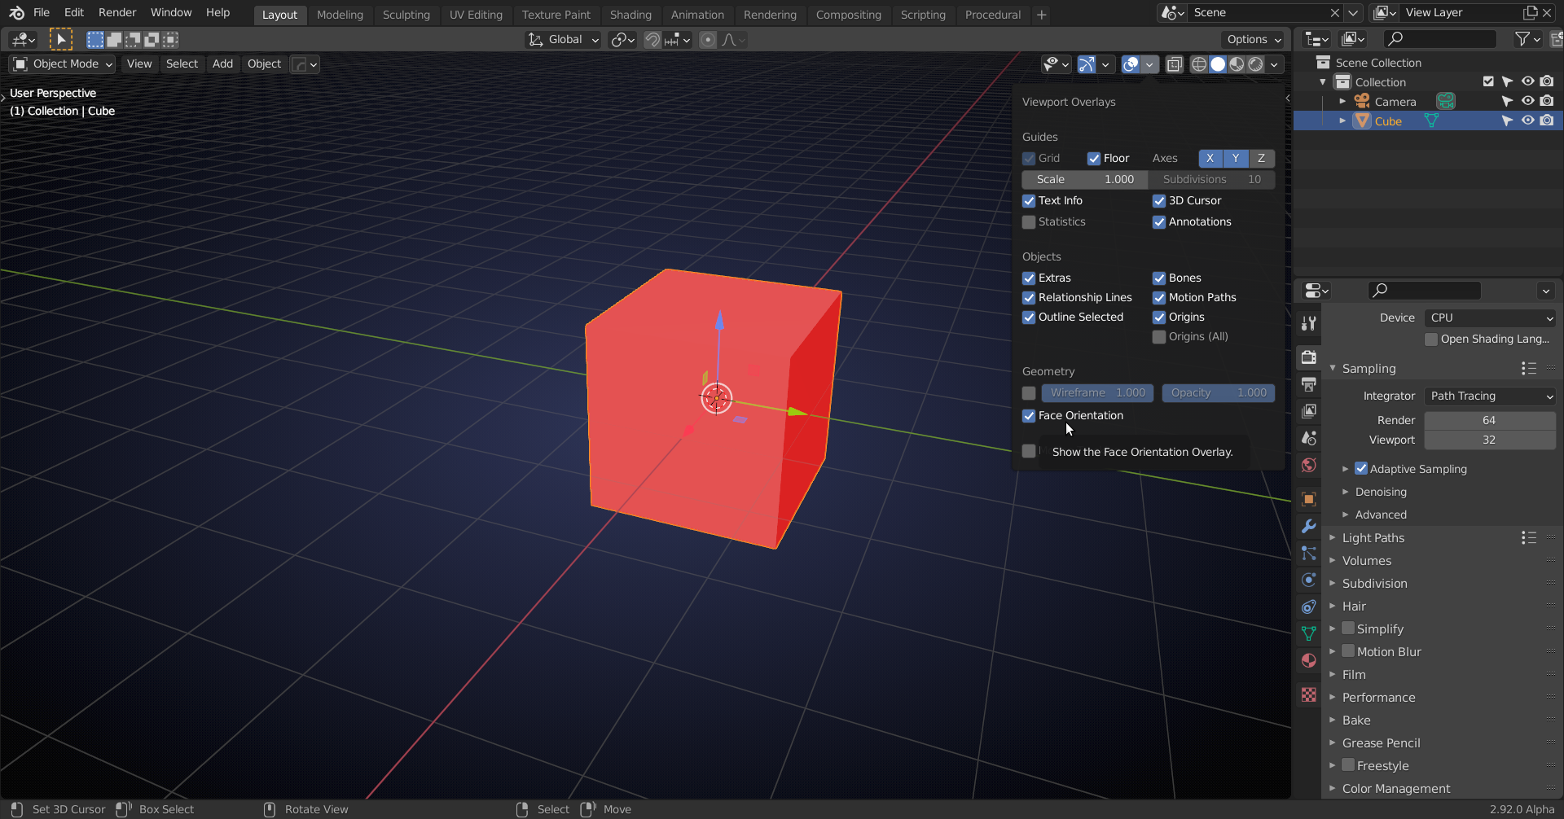Hide the Cube using its eye toggle
This screenshot has height=819, width=1564.
coord(1527,120)
